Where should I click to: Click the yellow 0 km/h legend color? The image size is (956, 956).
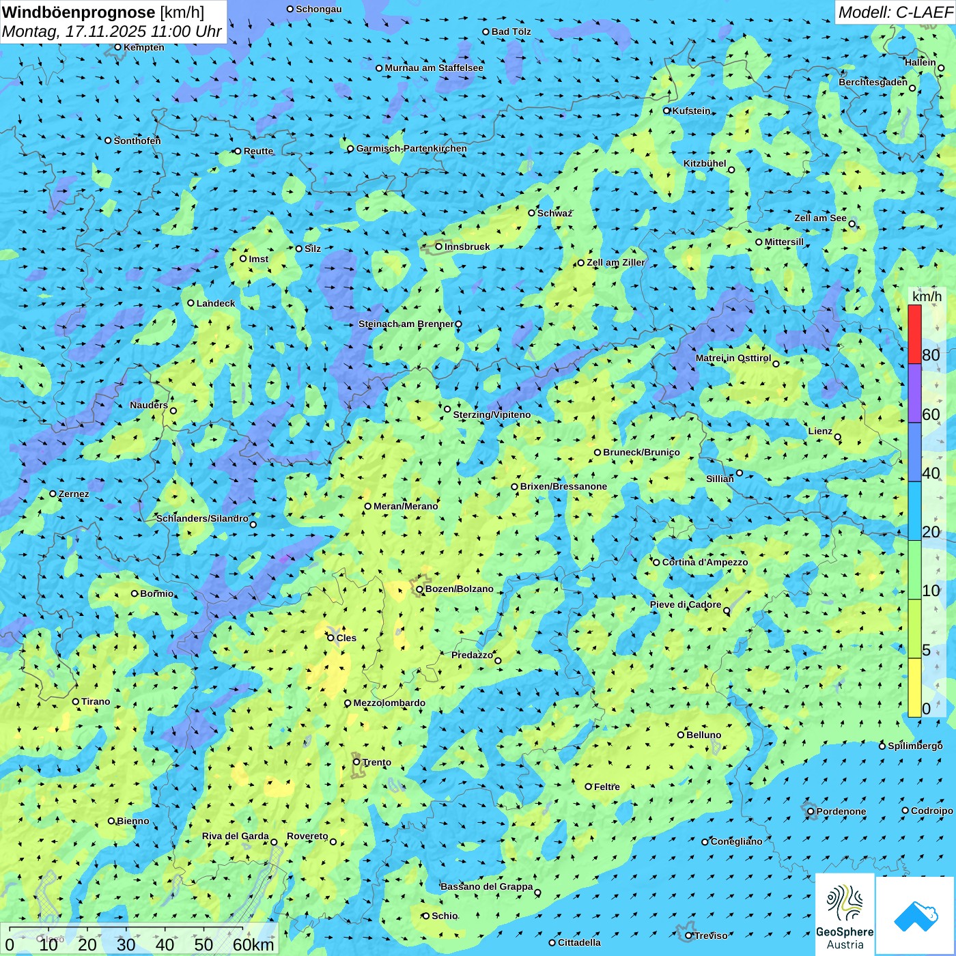point(914,688)
